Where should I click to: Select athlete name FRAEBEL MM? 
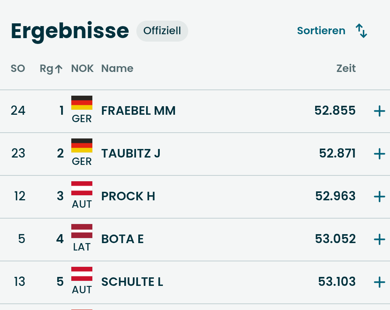(138, 111)
